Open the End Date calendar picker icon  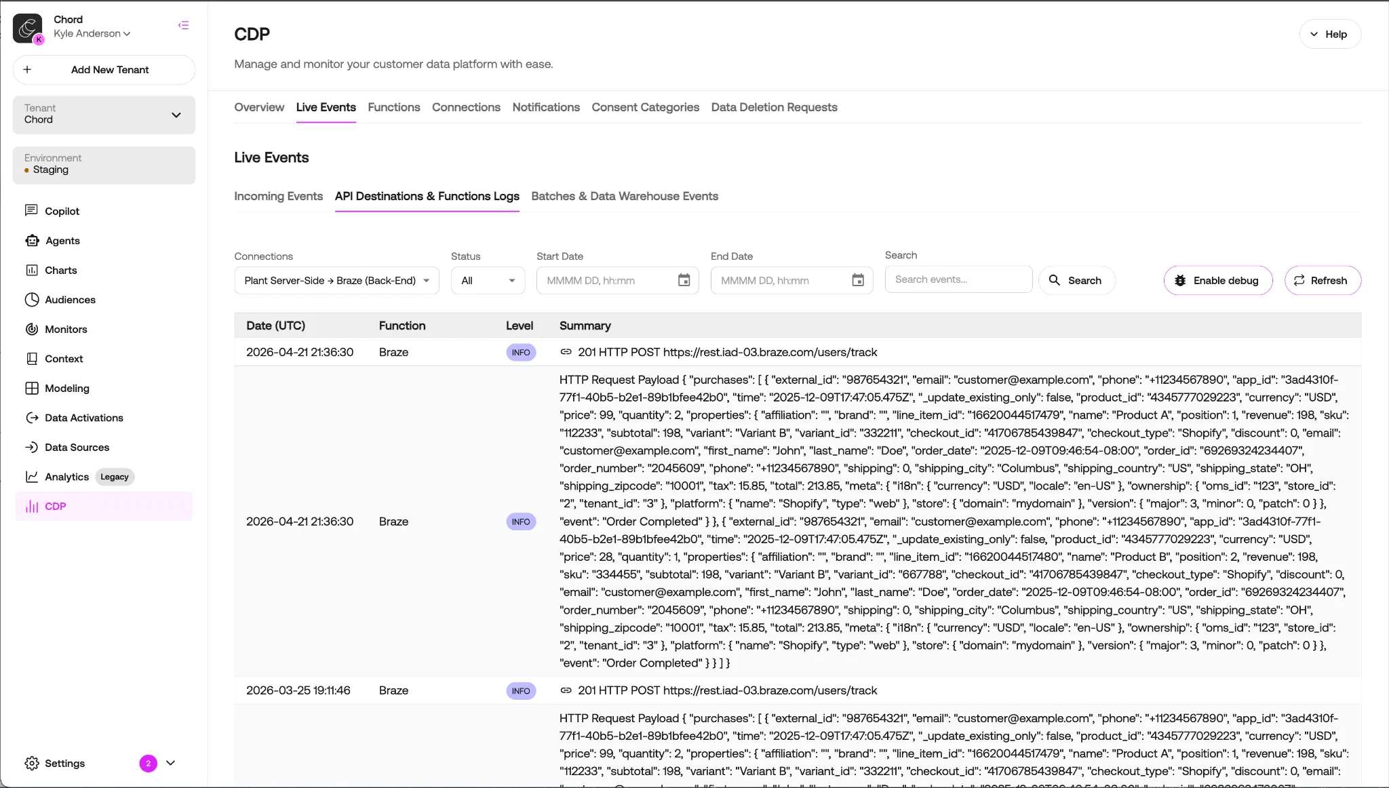click(x=858, y=280)
